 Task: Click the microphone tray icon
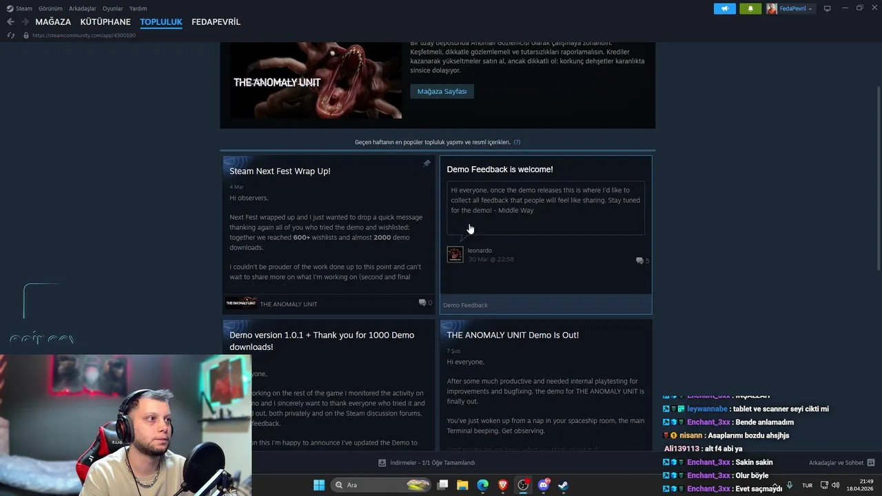click(790, 485)
